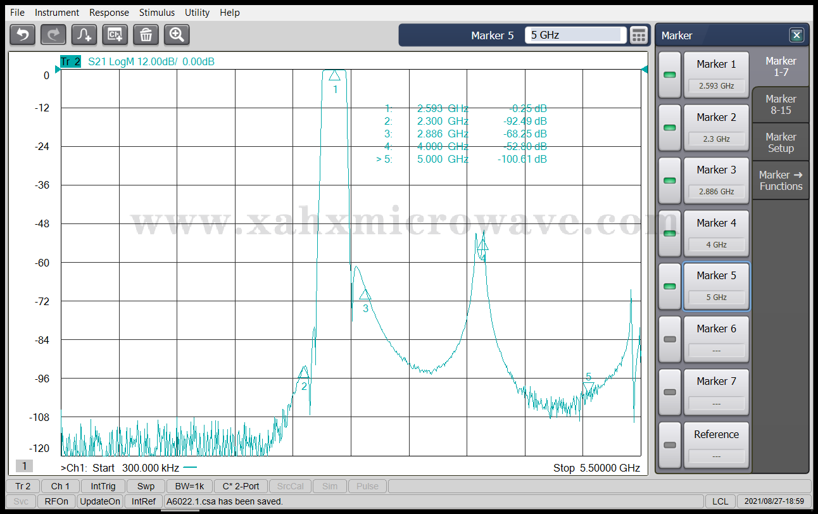Open the Marker Setup tab
The height and width of the screenshot is (514, 818).
pyautogui.click(x=781, y=142)
